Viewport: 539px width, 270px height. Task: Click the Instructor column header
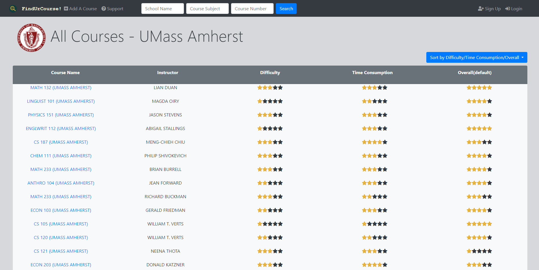pyautogui.click(x=168, y=73)
